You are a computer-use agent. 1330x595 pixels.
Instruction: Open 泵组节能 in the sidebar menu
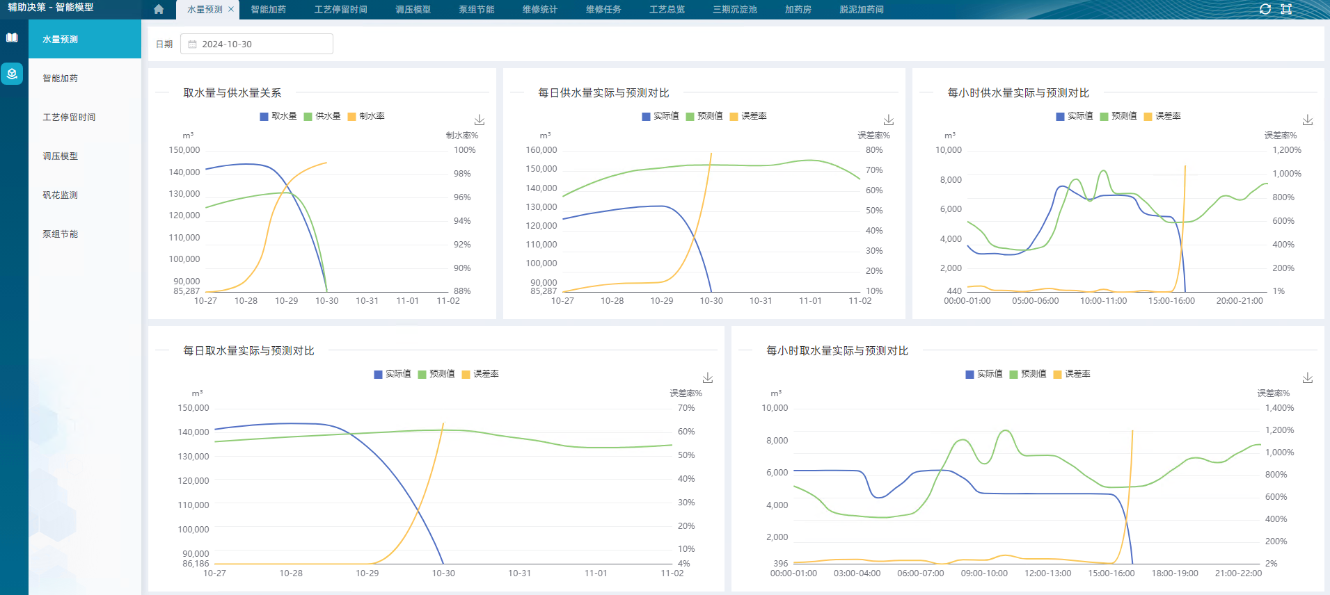tap(61, 234)
